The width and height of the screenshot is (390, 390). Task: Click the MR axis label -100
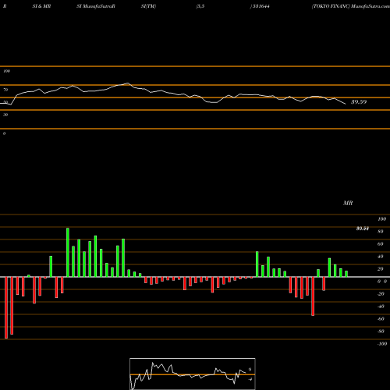(382, 344)
